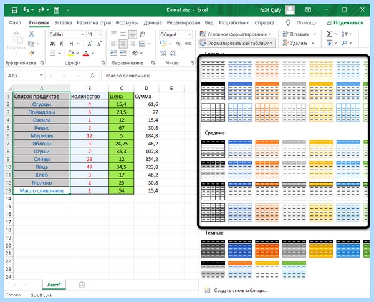Switch to the Формулы tab
Image resolution: width=374 pixels, height=302 pixels.
click(127, 22)
